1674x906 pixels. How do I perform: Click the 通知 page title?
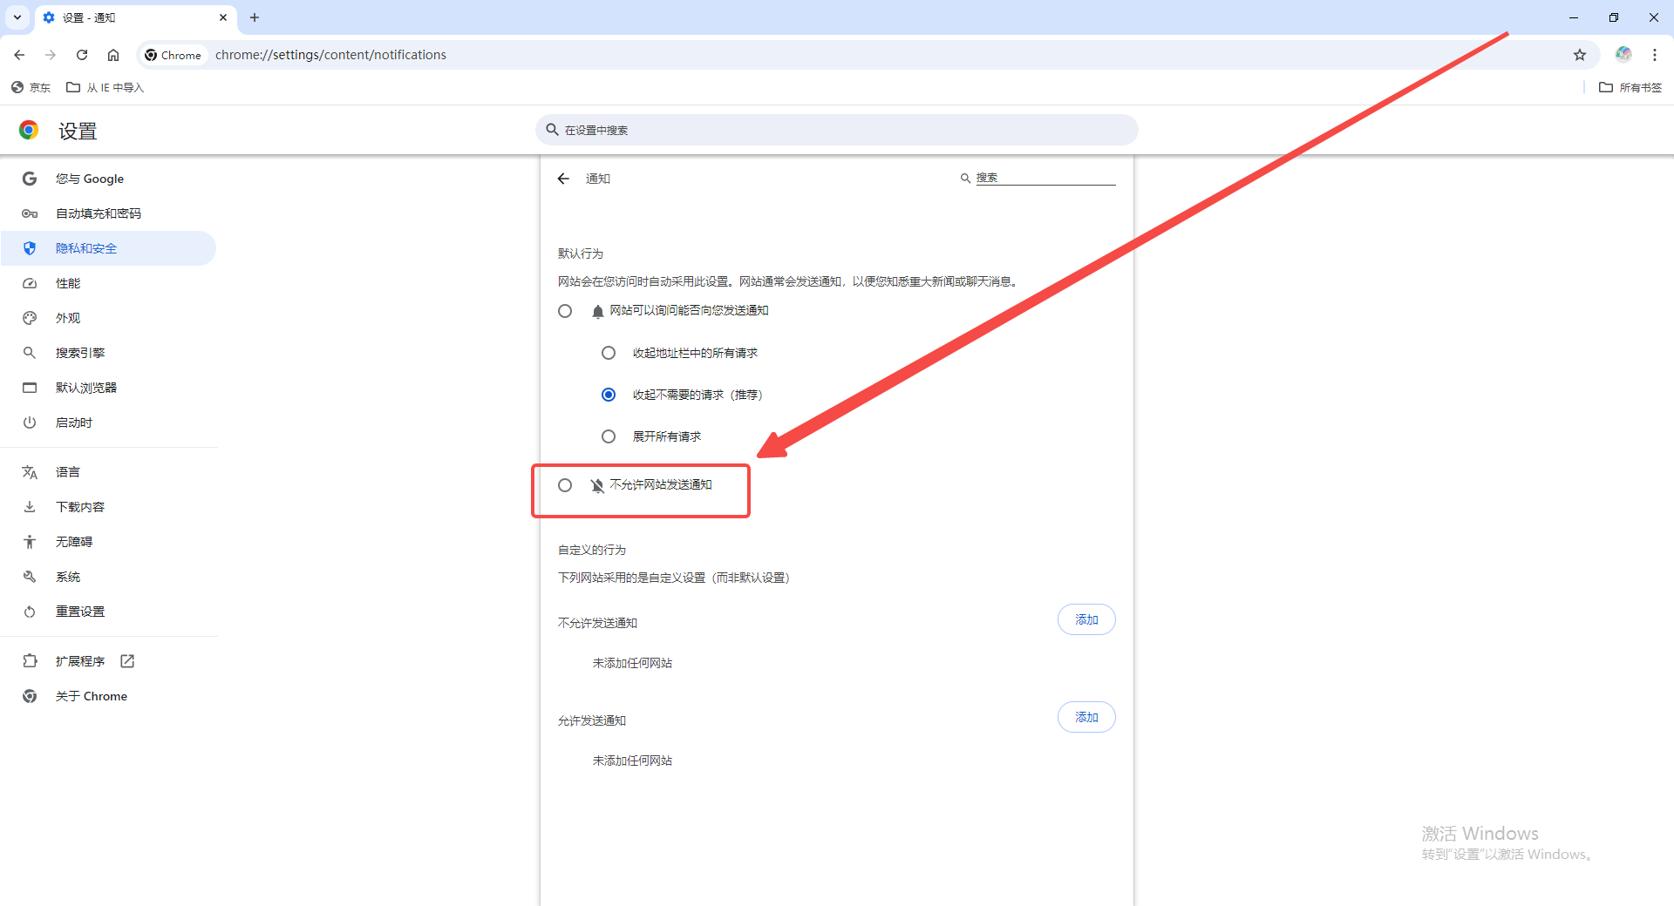click(598, 179)
